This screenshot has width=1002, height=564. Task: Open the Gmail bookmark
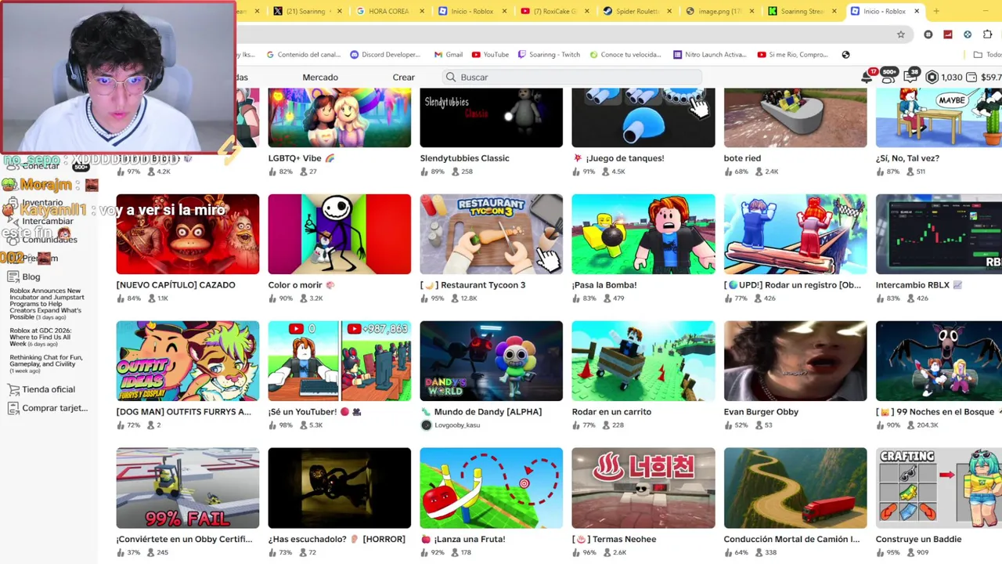tap(448, 55)
